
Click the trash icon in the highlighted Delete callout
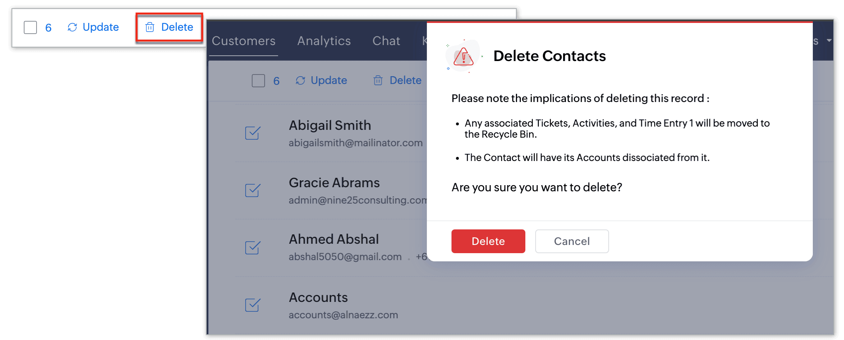click(x=150, y=27)
